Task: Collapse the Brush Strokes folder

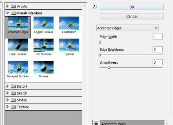Action: coord(8,13)
